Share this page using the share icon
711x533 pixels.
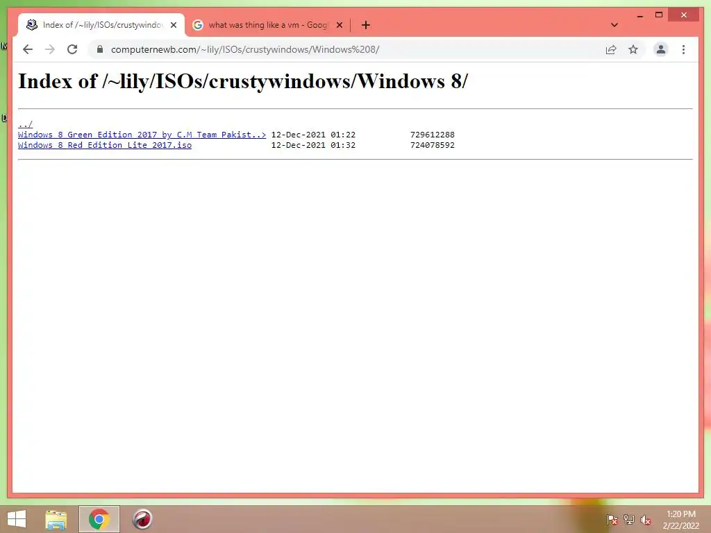click(611, 49)
